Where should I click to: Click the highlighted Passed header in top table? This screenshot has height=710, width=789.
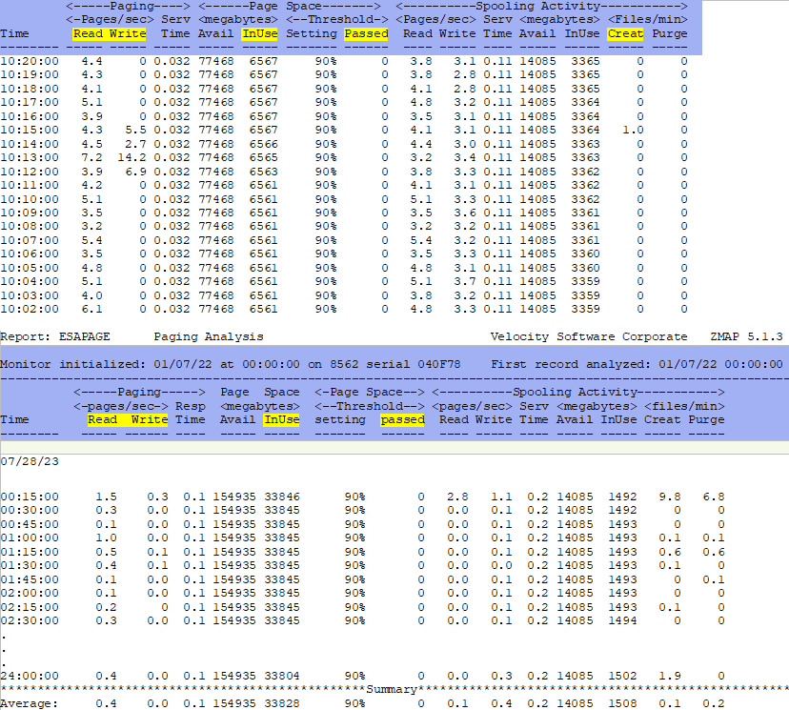366,33
